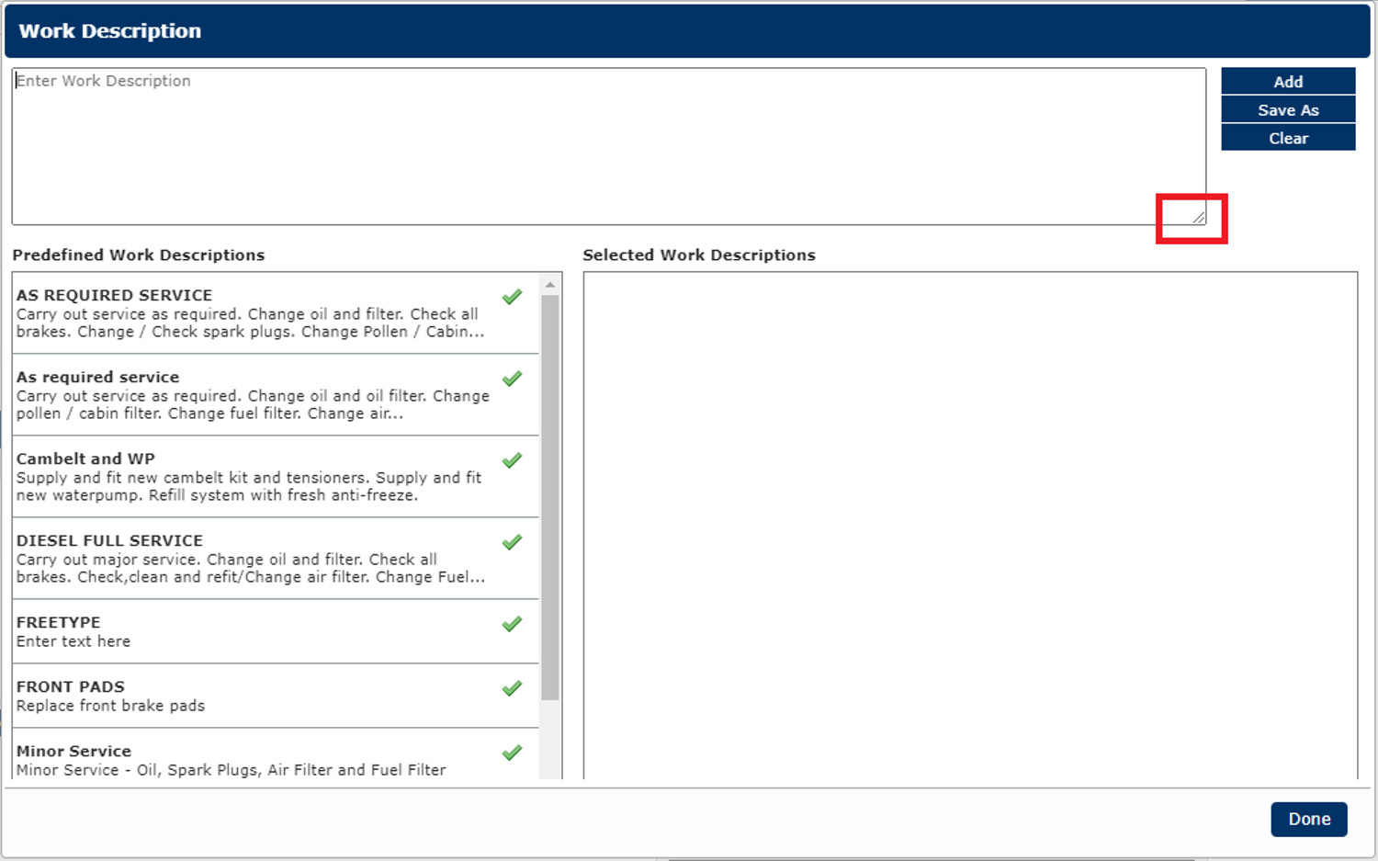1378x861 pixels.
Task: Click the FRONT PADS green tick
Action: pos(512,688)
